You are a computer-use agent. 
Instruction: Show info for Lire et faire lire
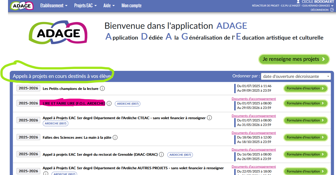point(109,103)
